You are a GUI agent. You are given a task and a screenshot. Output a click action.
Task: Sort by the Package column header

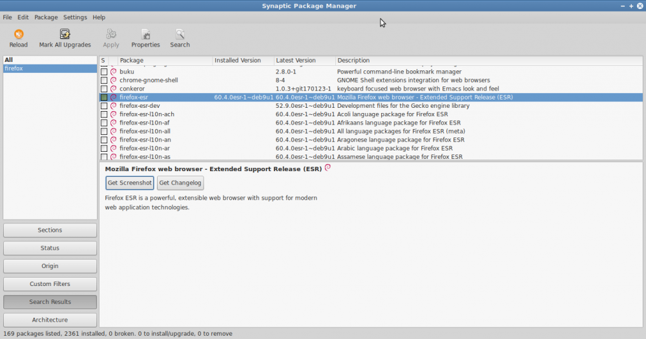pos(165,61)
